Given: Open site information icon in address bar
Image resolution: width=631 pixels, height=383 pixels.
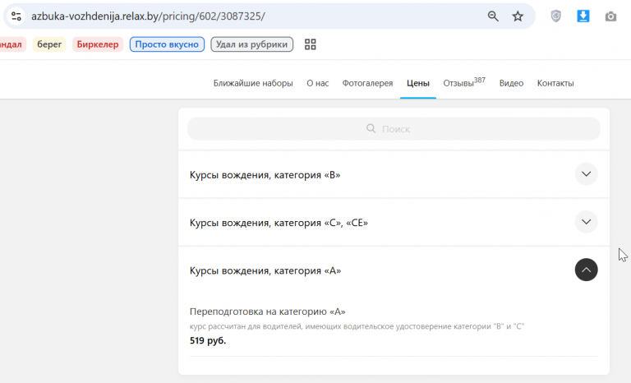Looking at the screenshot, I should point(16,16).
